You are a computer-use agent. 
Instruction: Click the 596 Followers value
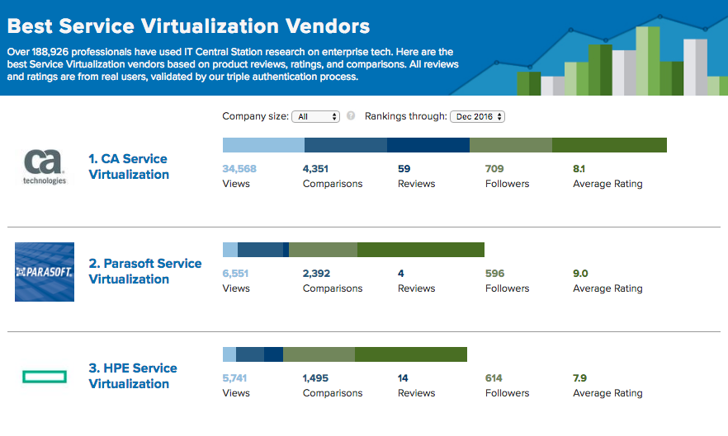(495, 274)
